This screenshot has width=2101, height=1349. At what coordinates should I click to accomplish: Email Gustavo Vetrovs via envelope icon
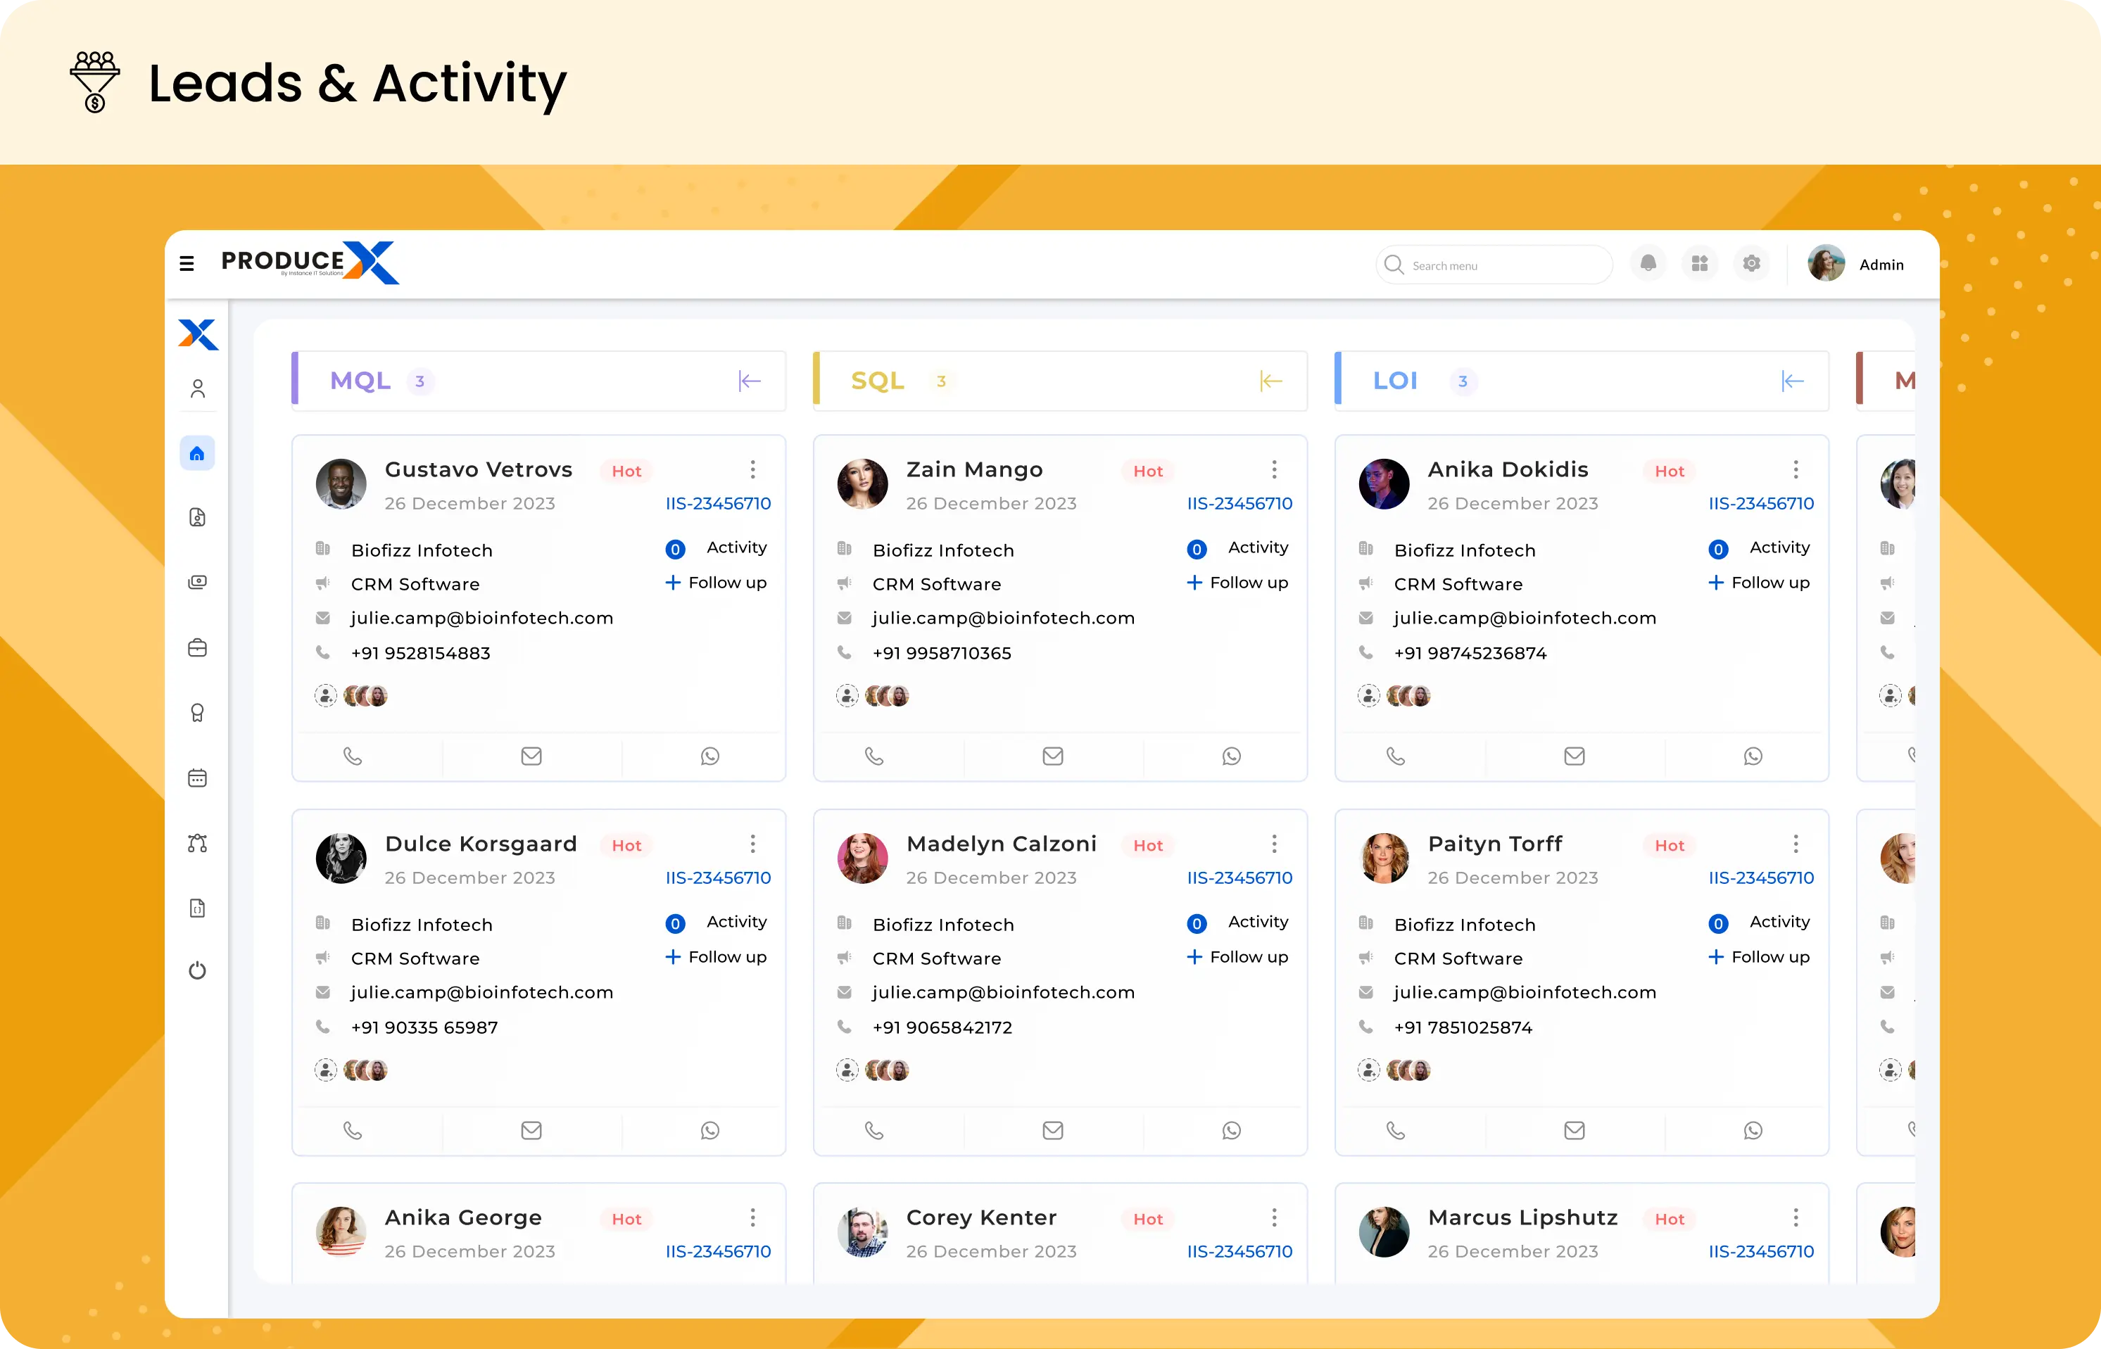[531, 756]
